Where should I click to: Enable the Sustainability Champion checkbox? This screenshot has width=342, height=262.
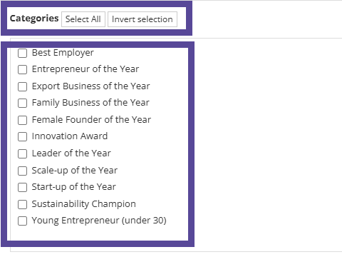pyautogui.click(x=23, y=204)
